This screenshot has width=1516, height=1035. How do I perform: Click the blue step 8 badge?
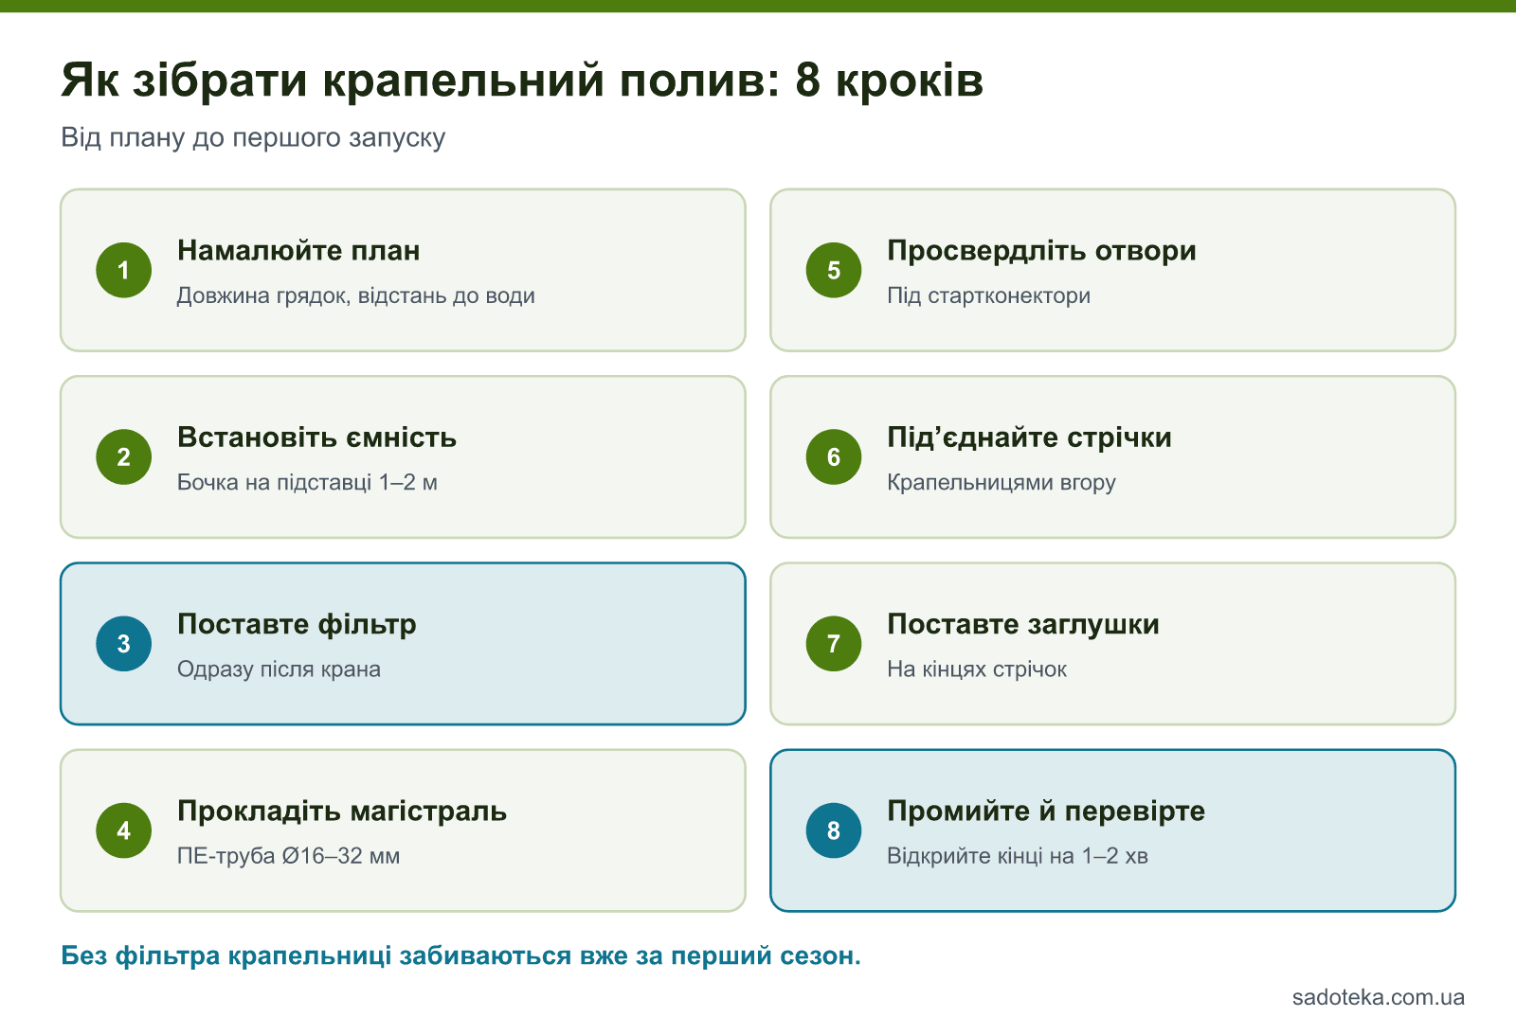pyautogui.click(x=834, y=830)
